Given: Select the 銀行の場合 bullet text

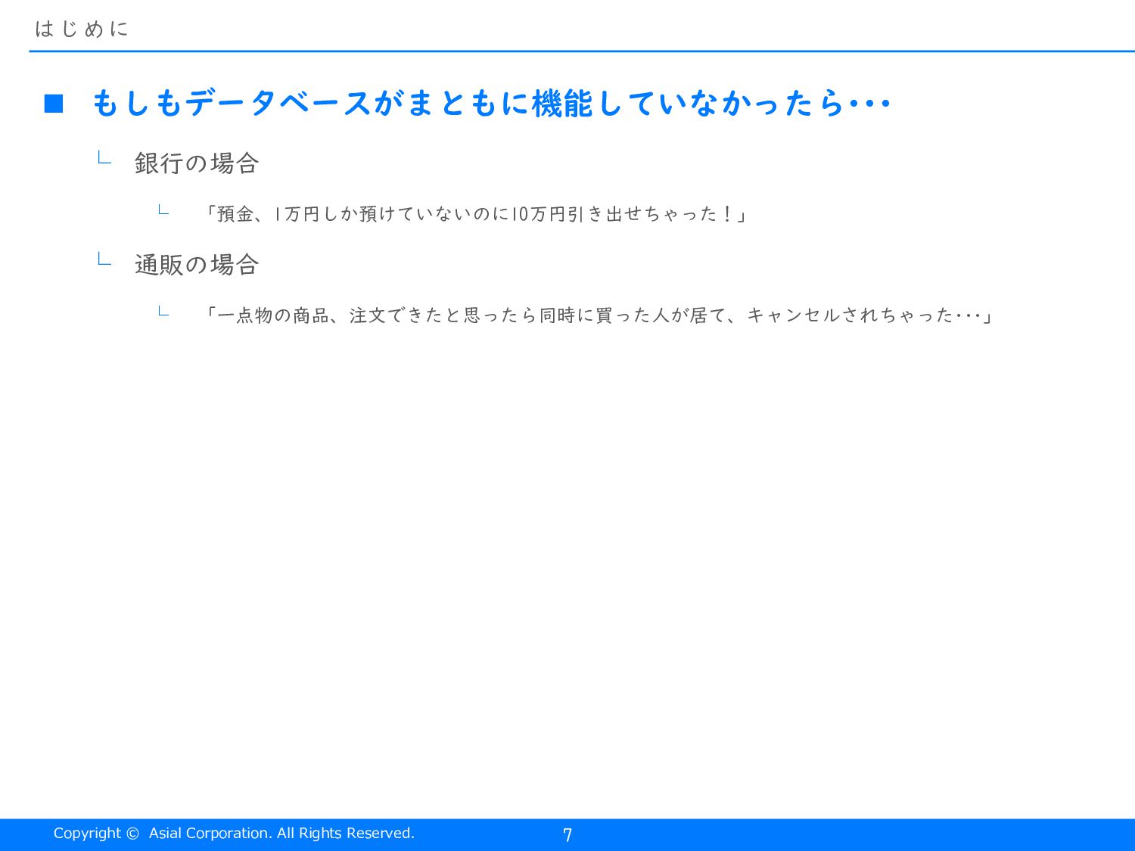Looking at the screenshot, I should pos(197,163).
